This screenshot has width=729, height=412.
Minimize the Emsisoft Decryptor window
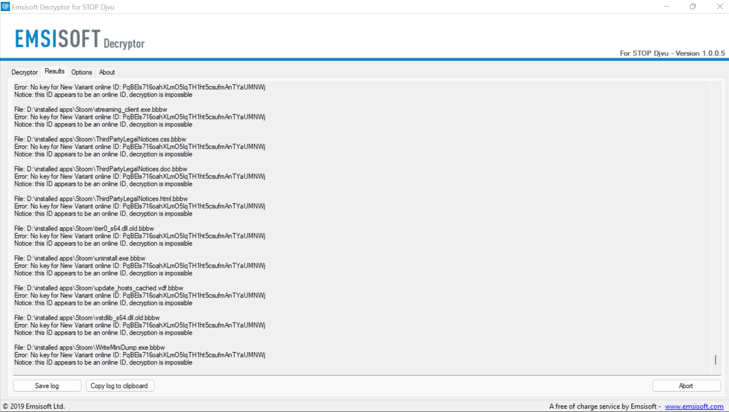(x=666, y=6)
